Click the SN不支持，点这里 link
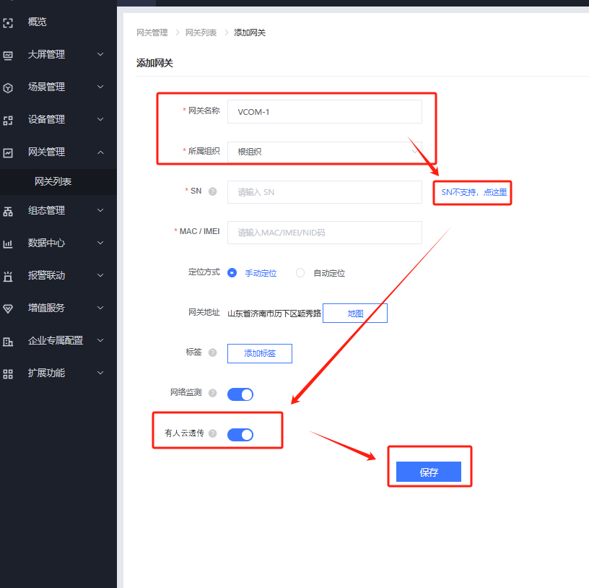 click(x=474, y=192)
